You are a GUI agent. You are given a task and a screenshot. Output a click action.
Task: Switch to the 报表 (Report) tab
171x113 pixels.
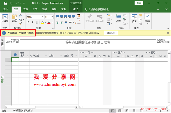coord(35,9)
